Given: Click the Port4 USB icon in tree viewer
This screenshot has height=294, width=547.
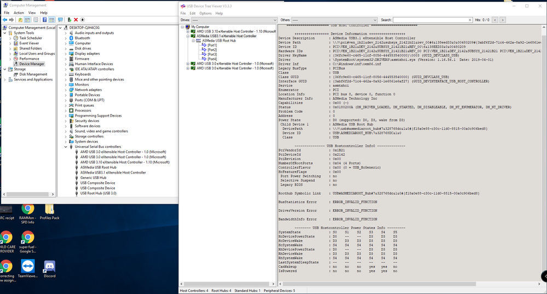Looking at the screenshot, I should (x=204, y=59).
